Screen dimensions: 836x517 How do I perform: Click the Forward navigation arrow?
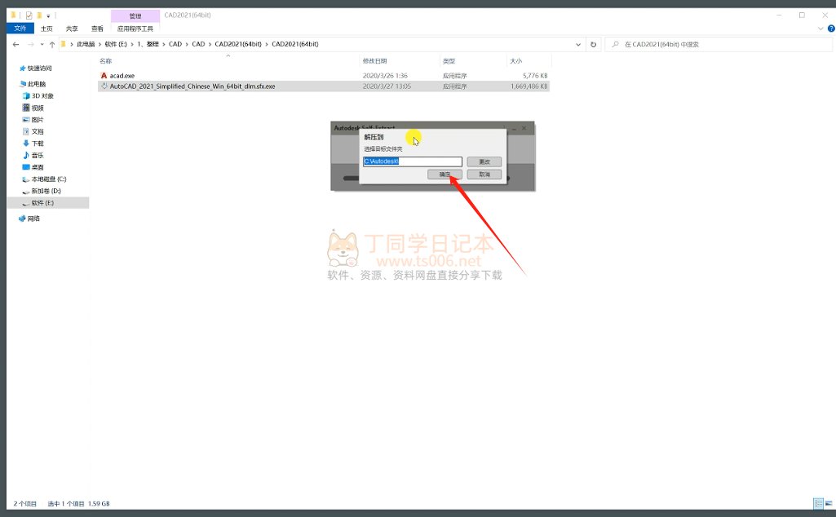(30, 44)
